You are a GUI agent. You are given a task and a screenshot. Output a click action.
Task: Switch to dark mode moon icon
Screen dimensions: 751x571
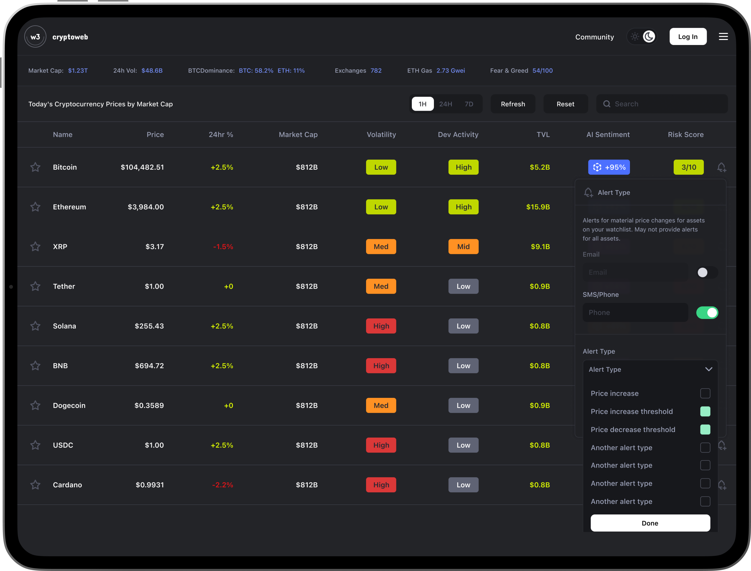[x=649, y=37]
